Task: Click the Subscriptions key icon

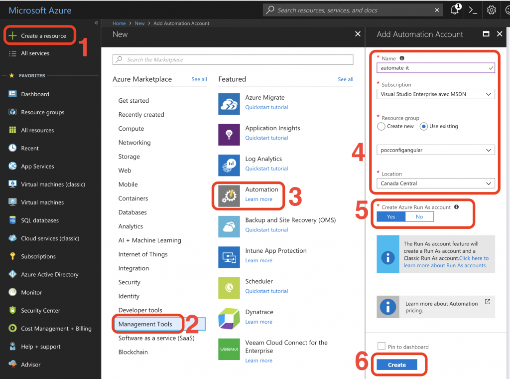Action: tap(12, 256)
